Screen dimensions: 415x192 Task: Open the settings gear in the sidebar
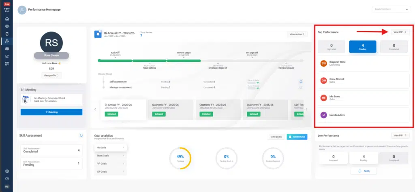7,171
